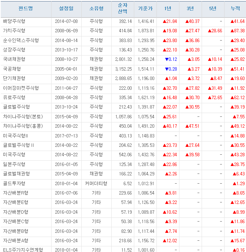Select the 국내채권형 fund name

click(14, 59)
